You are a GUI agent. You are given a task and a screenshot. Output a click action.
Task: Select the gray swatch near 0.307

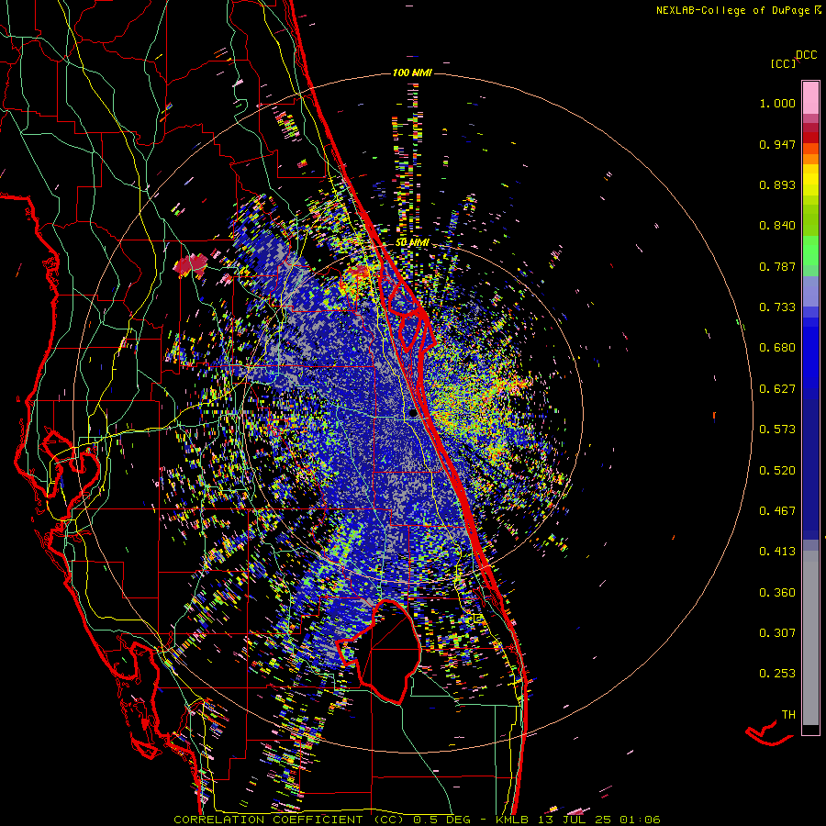tap(810, 638)
